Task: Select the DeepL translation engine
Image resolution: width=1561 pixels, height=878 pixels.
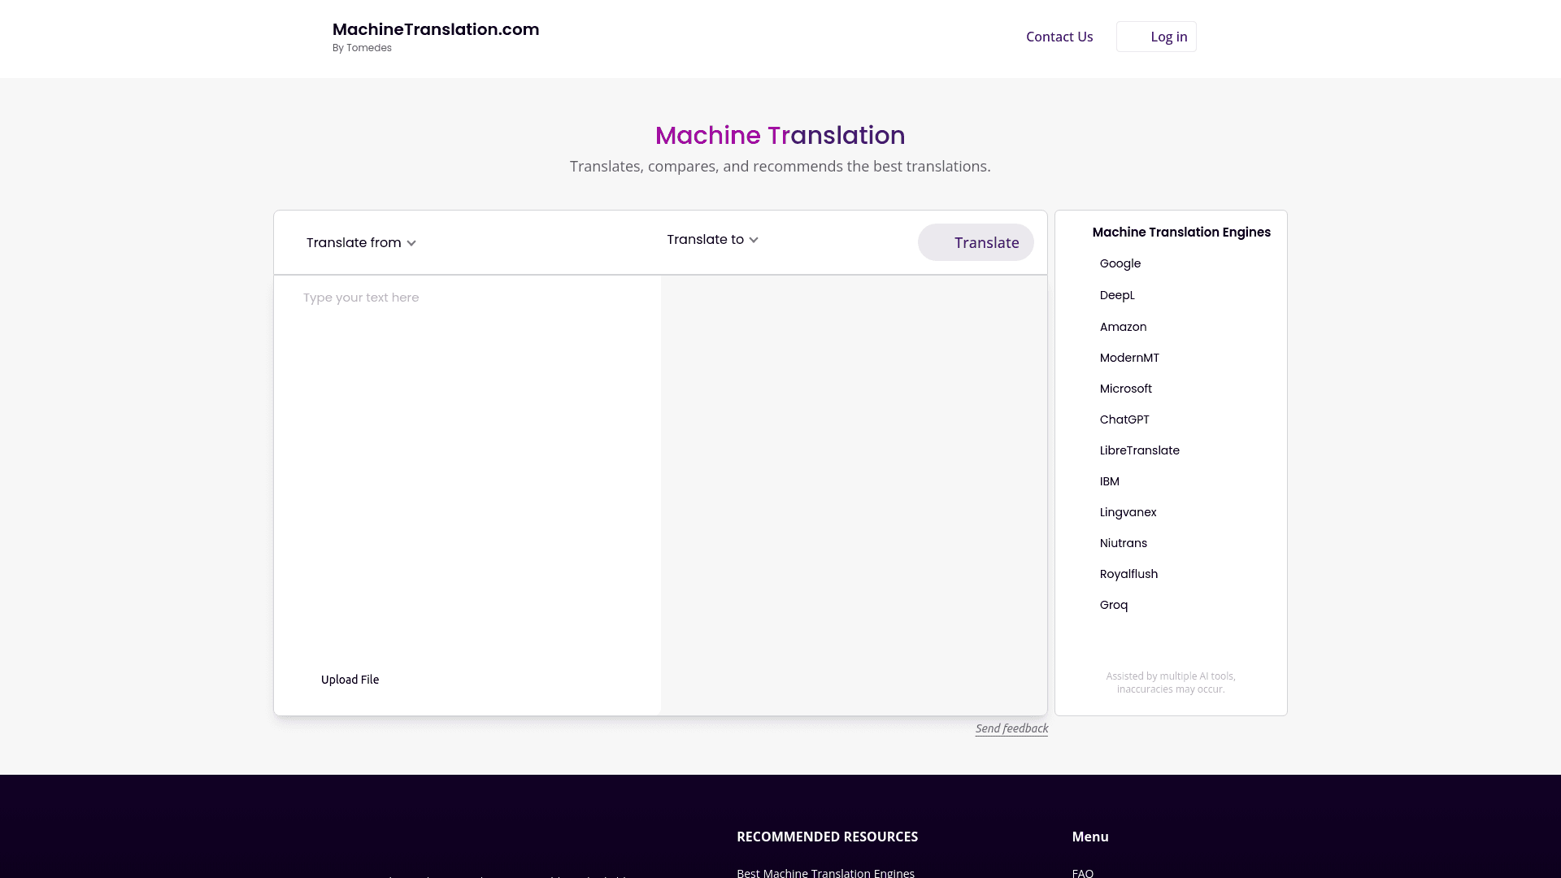Action: [x=1116, y=294]
